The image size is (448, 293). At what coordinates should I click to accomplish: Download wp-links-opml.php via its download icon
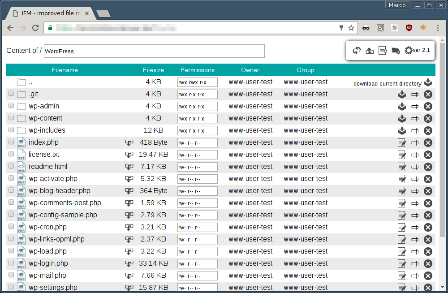point(129,240)
